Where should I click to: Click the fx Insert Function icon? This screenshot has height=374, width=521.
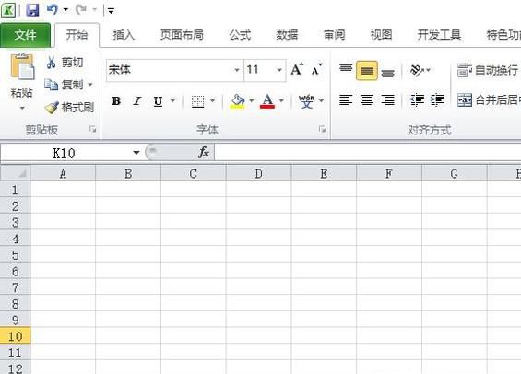click(x=204, y=152)
